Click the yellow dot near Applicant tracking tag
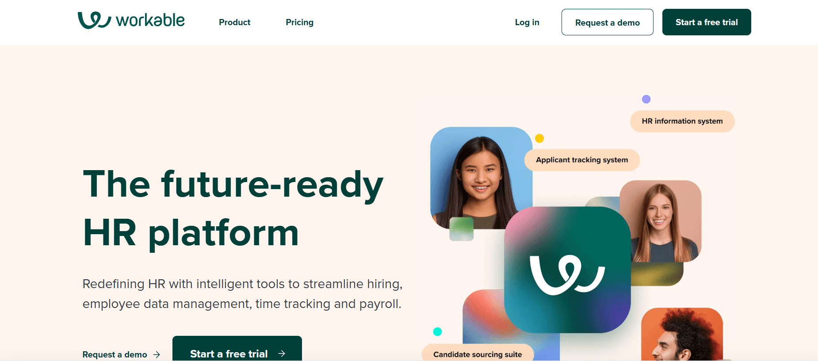 coord(539,138)
